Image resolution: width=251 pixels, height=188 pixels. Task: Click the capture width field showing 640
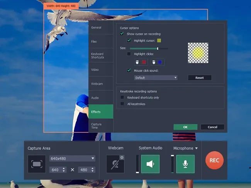55,169
